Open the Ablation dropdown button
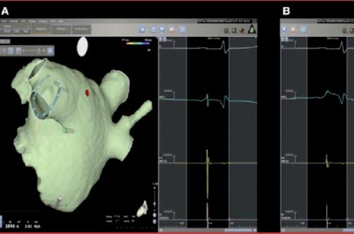This screenshot has width=354, height=234. click(61, 29)
